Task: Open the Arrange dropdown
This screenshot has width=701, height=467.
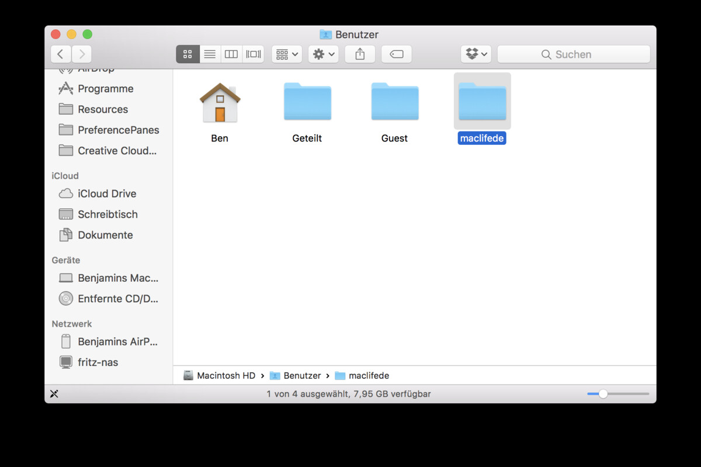Action: [286, 54]
